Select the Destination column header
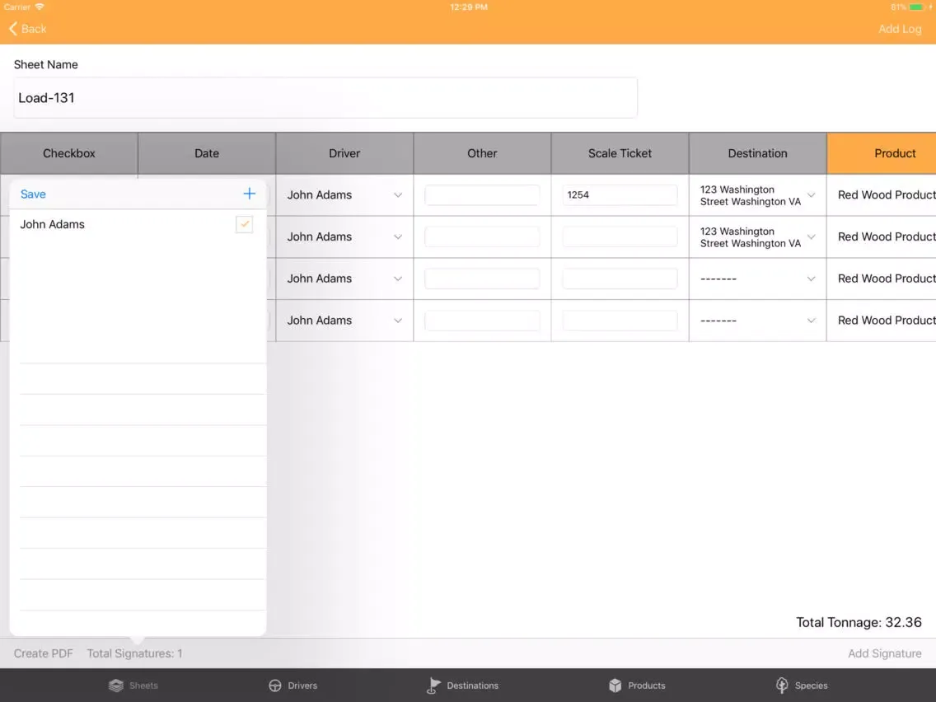Image resolution: width=936 pixels, height=702 pixels. (757, 153)
